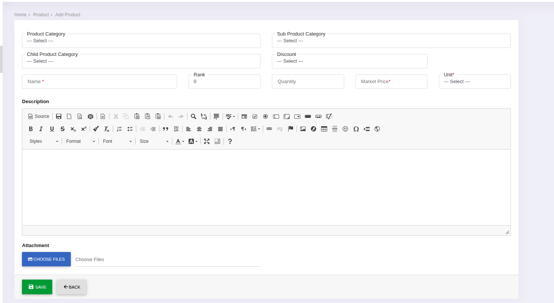The image size is (554, 303).
Task: Click the green SAVE button
Action: point(37,287)
